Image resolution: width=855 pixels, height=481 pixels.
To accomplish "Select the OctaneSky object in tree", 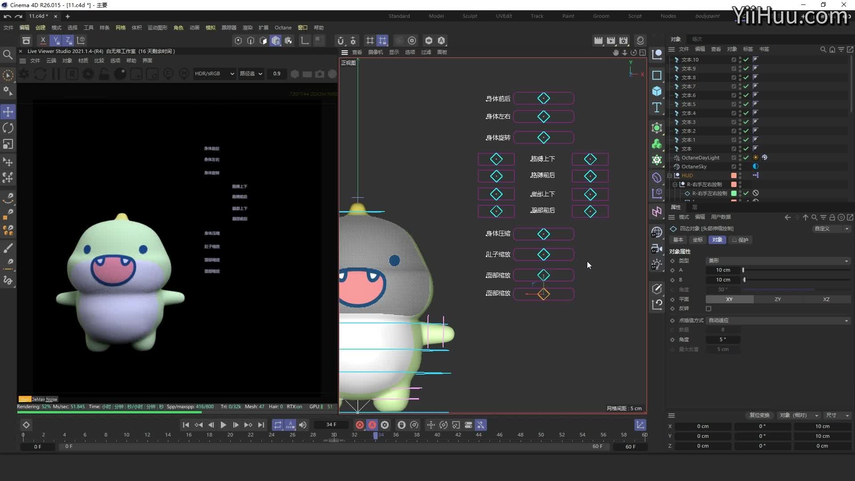I will pyautogui.click(x=694, y=167).
